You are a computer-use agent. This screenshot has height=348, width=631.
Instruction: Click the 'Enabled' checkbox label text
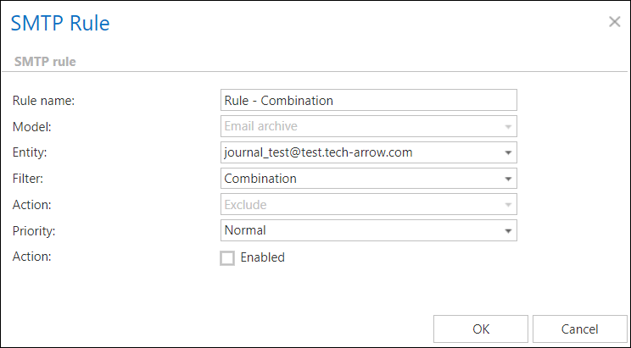point(262,257)
